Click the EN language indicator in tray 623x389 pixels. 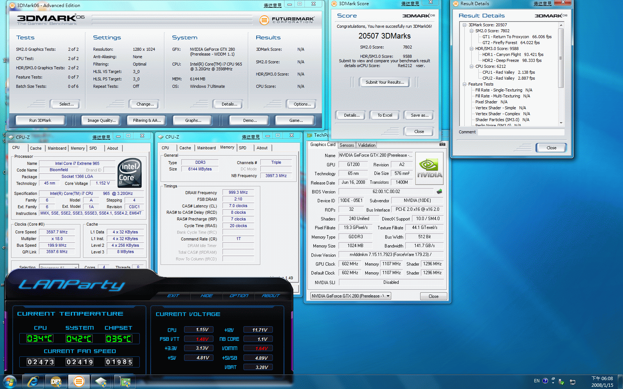(x=537, y=381)
